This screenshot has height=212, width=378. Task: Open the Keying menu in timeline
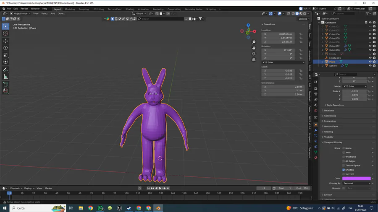tap(29, 189)
